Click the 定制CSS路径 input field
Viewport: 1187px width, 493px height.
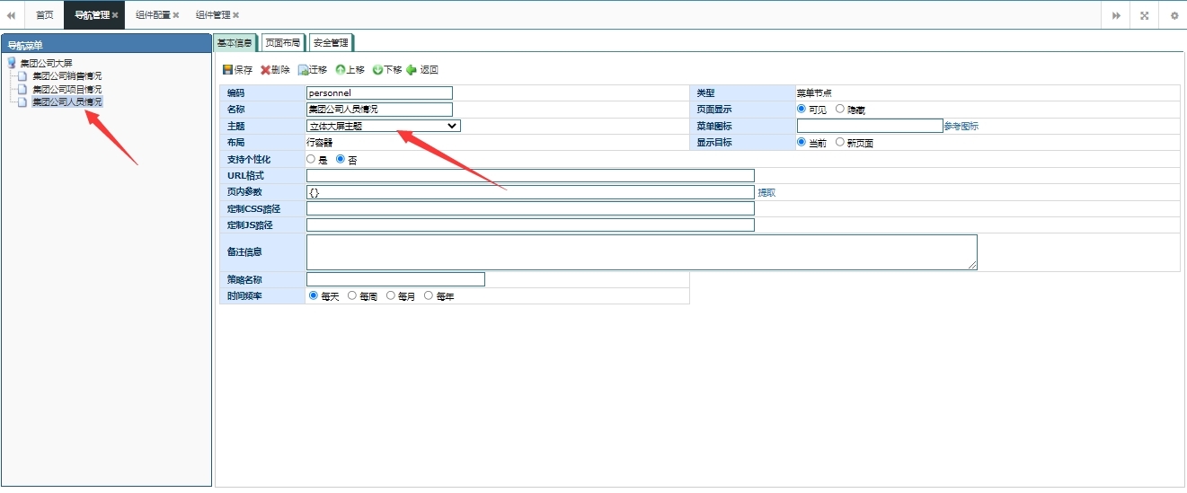click(x=530, y=208)
